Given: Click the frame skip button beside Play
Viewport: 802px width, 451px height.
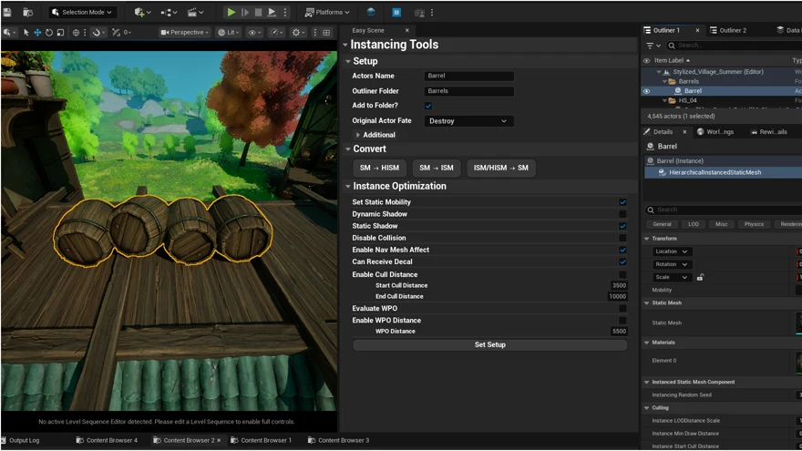Looking at the screenshot, I should tap(245, 12).
